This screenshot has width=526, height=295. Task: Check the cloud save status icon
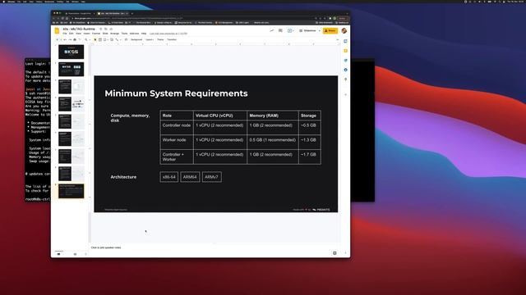111,29
